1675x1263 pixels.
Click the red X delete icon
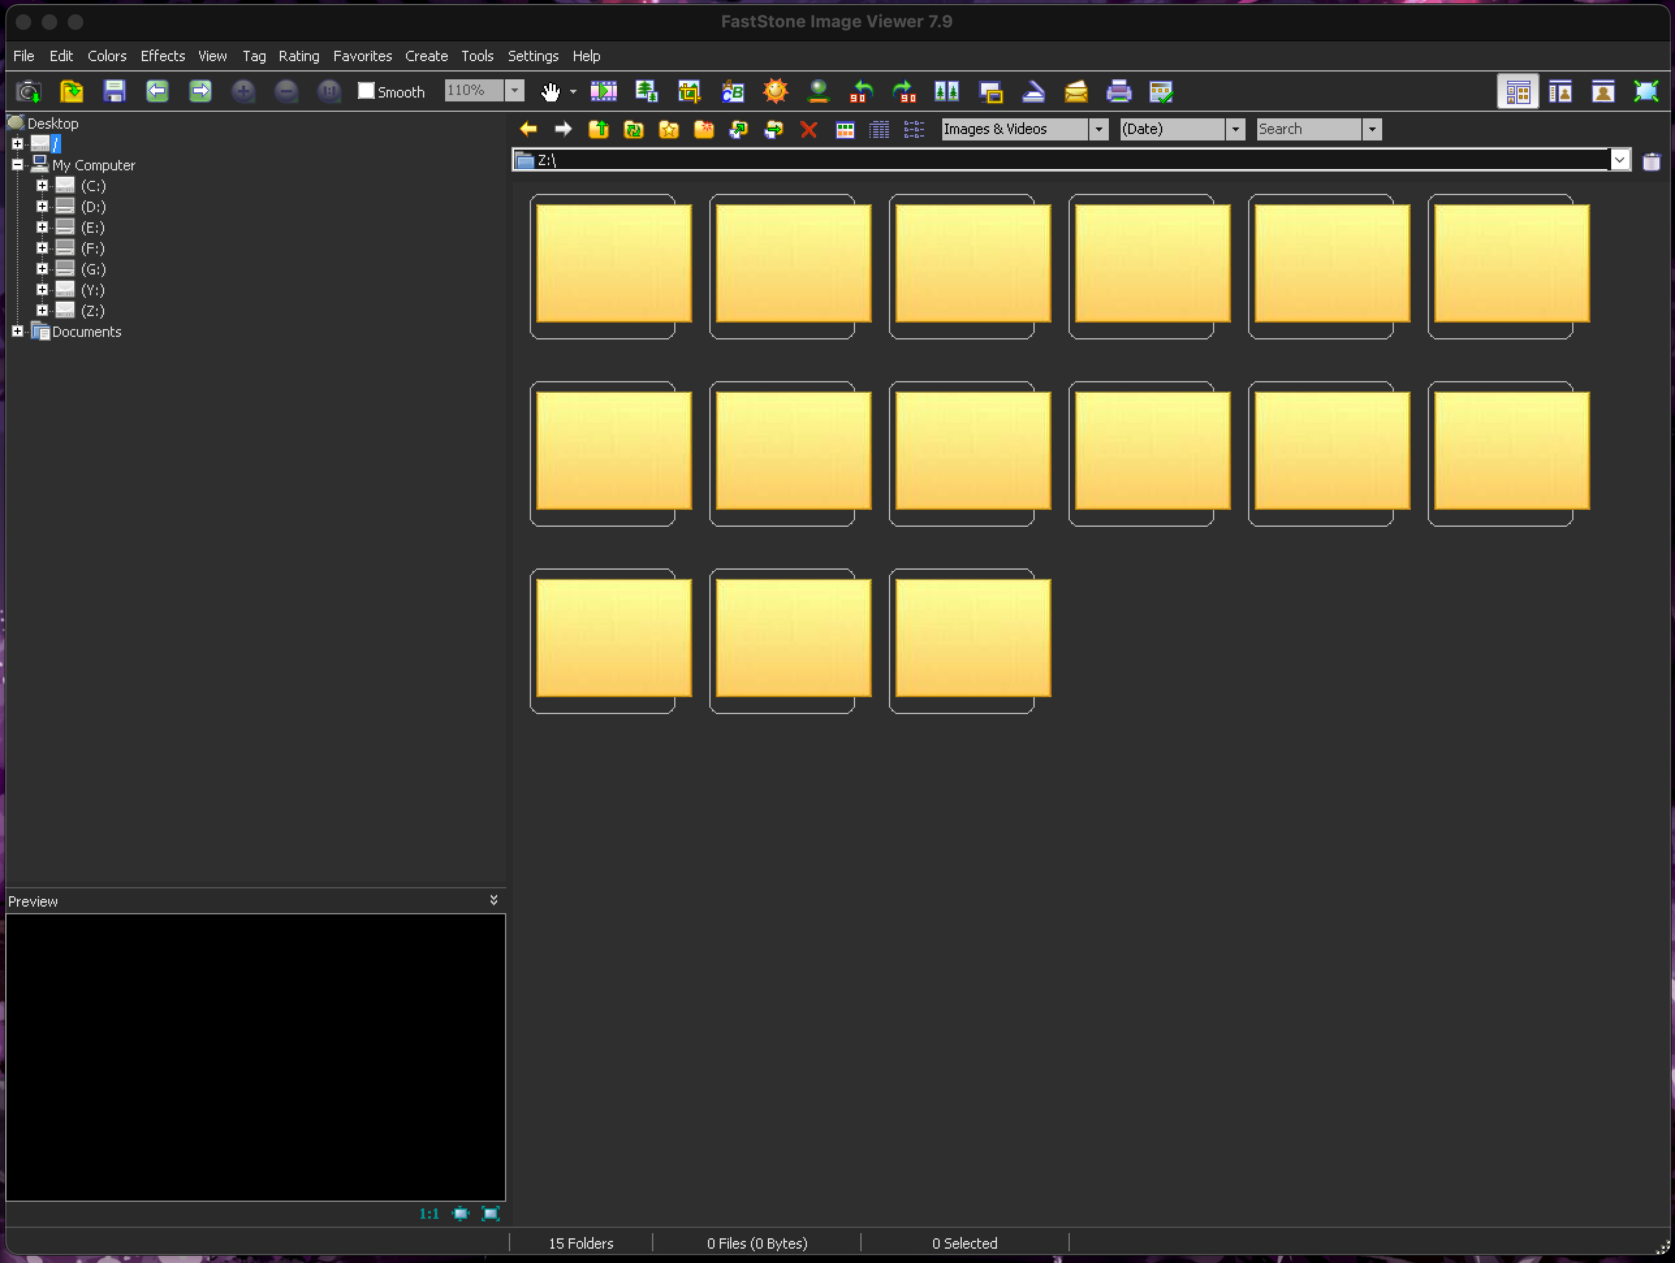808,129
